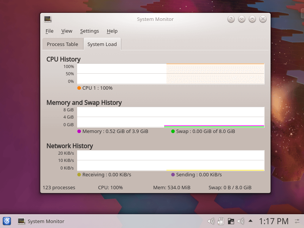Image resolution: width=304 pixels, height=228 pixels.
Task: Click the orange CPU 1 color dot
Action: (x=79, y=88)
